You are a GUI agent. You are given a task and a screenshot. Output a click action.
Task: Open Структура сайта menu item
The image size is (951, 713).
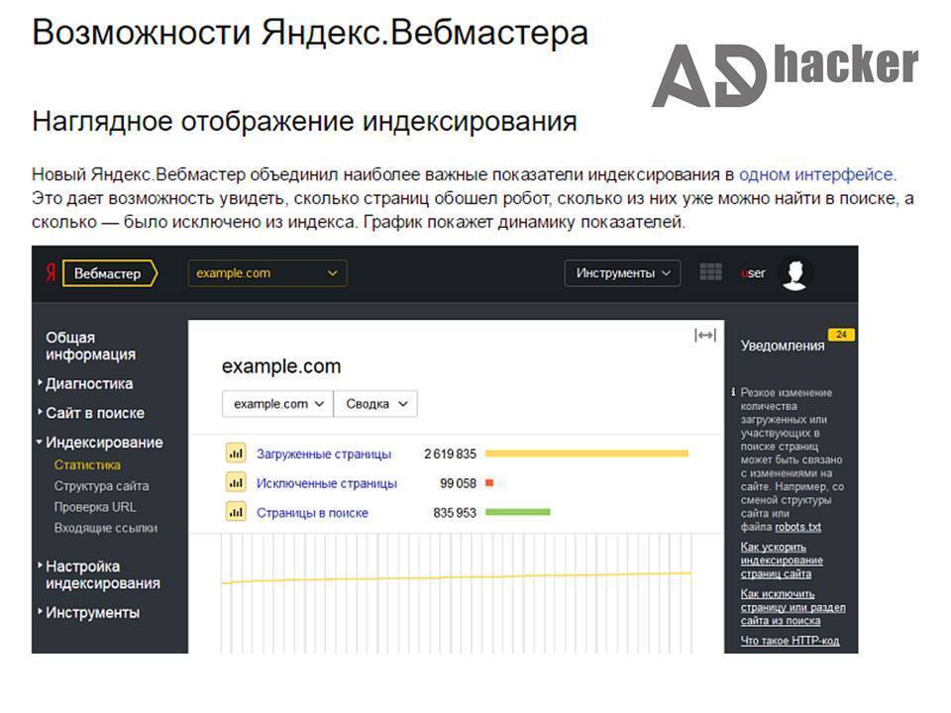(101, 485)
